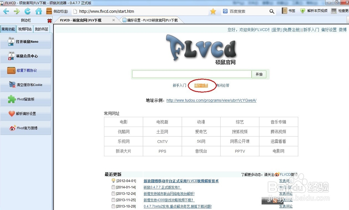
Task: Open 乐视网 site link
Action: 124,142
